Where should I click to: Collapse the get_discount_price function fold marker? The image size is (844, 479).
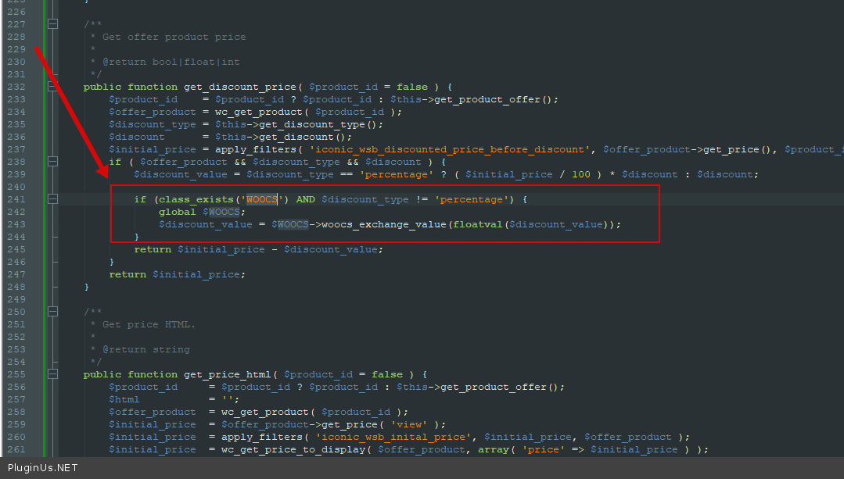click(x=52, y=87)
